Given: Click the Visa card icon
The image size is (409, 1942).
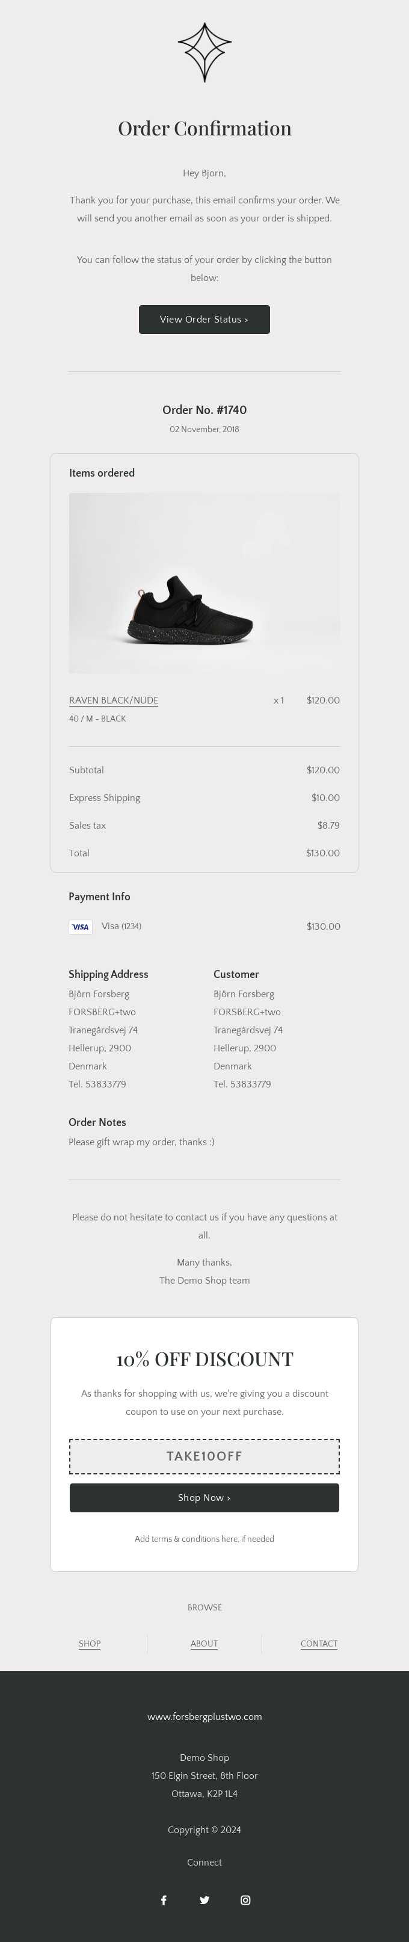Looking at the screenshot, I should [81, 927].
